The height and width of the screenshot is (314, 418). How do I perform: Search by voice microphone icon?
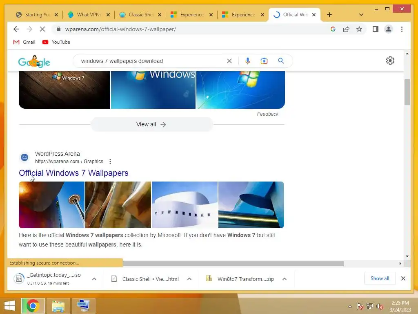click(248, 61)
